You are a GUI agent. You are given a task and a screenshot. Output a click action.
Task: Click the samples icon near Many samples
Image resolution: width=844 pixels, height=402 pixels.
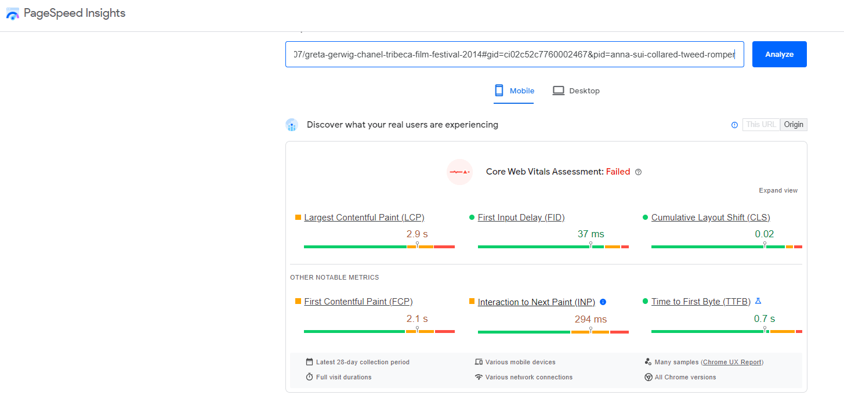pyautogui.click(x=648, y=362)
